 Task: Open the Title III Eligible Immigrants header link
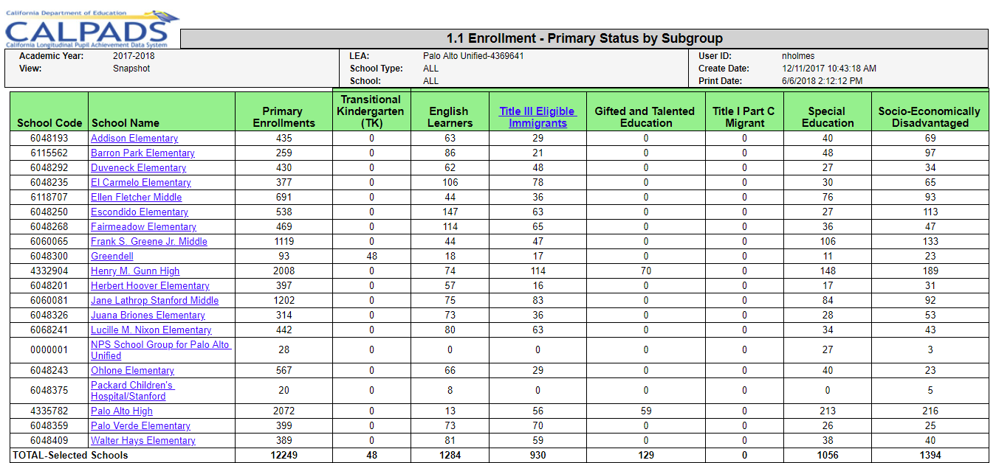coord(537,117)
